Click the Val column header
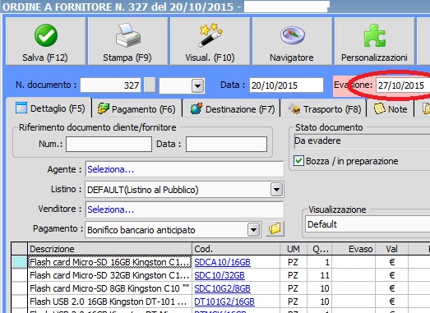 point(391,249)
